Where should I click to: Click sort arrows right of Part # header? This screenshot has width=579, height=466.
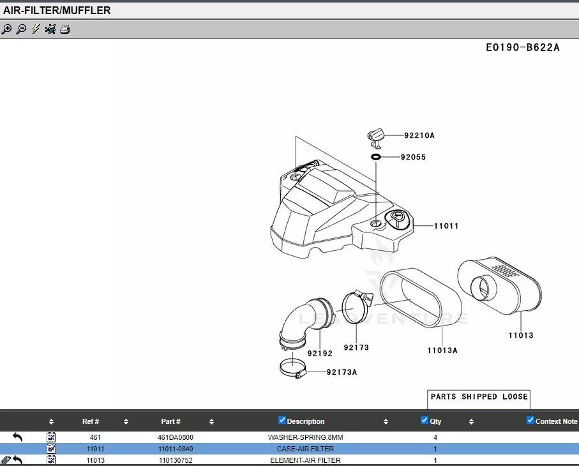point(211,422)
